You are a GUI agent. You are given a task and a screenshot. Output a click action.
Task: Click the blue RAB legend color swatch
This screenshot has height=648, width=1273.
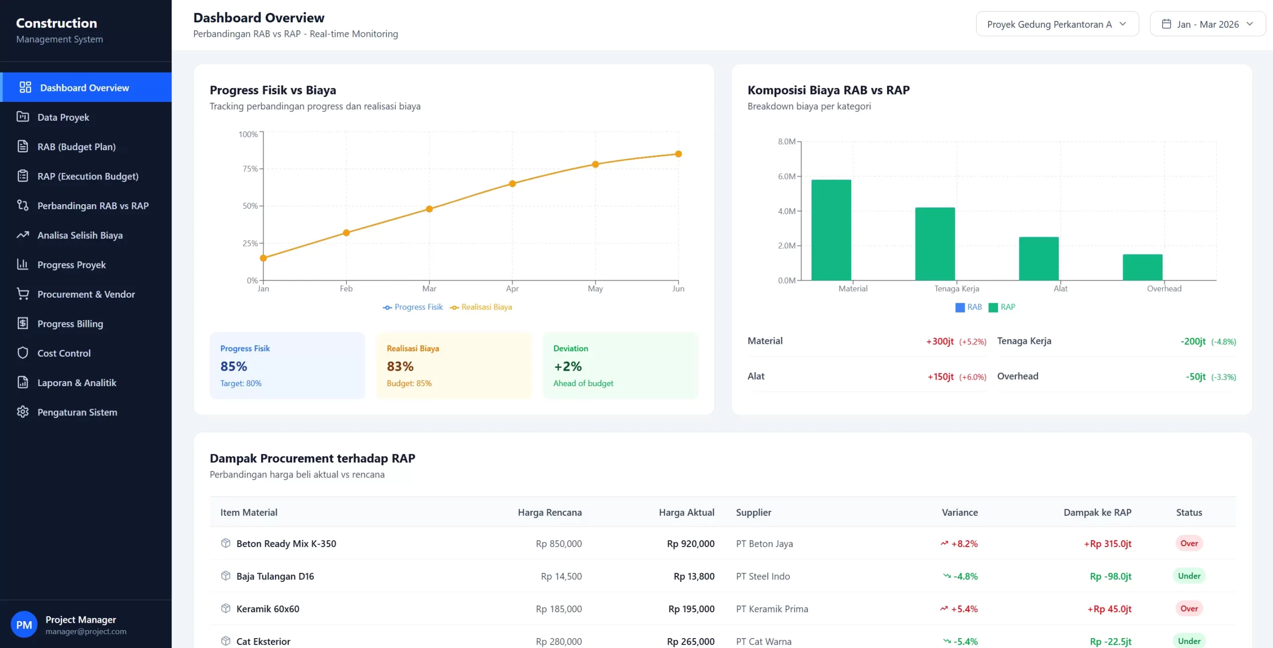point(960,308)
